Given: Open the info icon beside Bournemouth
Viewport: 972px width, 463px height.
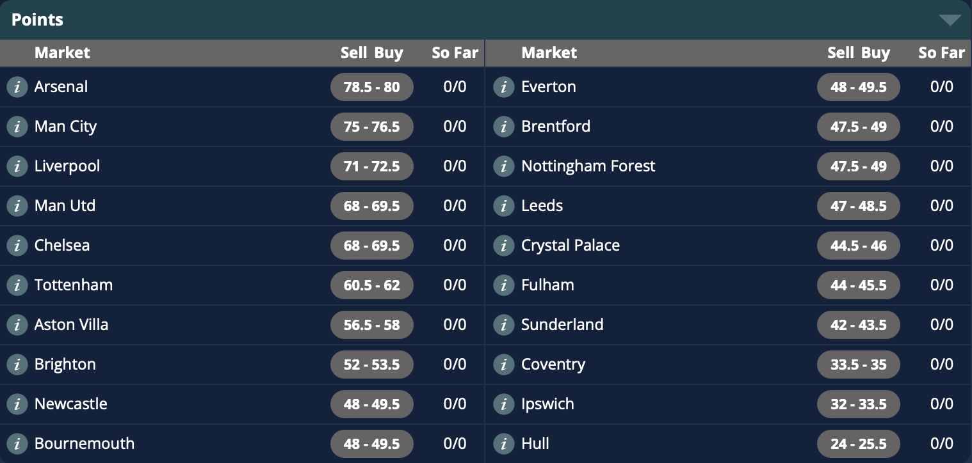Looking at the screenshot, I should tap(17, 444).
